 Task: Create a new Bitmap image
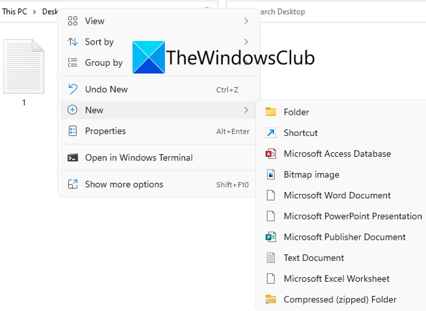(342, 174)
